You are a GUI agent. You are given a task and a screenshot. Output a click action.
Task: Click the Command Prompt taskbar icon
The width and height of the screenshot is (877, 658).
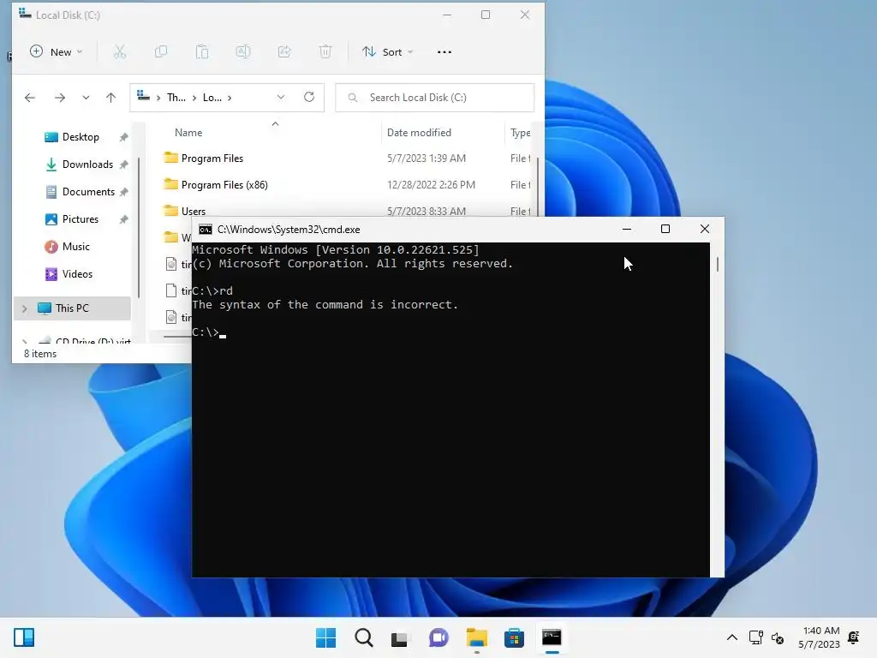(552, 637)
